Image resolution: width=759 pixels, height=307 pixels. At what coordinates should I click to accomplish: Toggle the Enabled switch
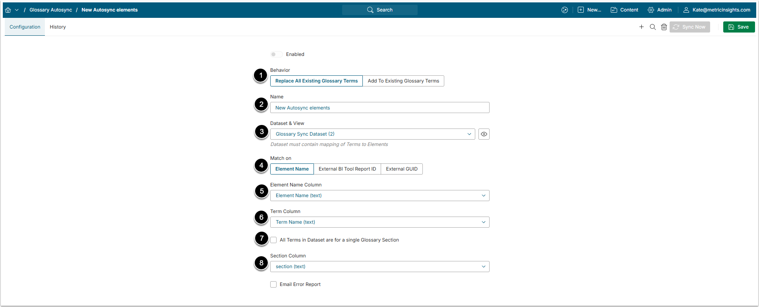[276, 54]
